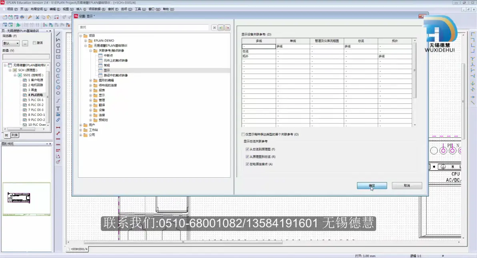Click the filter ellipsis button
The image size is (477, 258).
click(25, 44)
